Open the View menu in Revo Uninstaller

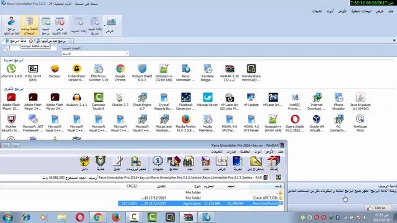pos(380,11)
